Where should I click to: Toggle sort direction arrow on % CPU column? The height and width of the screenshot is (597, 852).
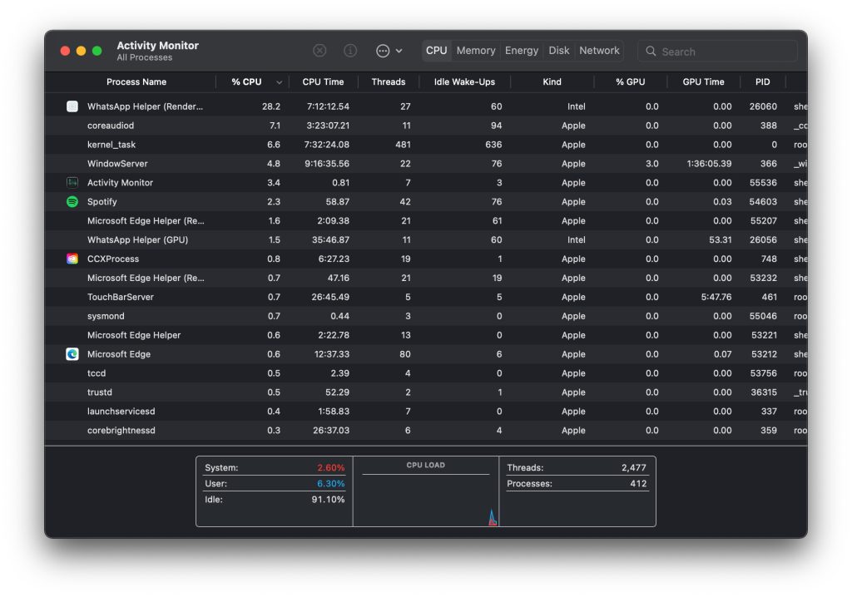point(279,82)
